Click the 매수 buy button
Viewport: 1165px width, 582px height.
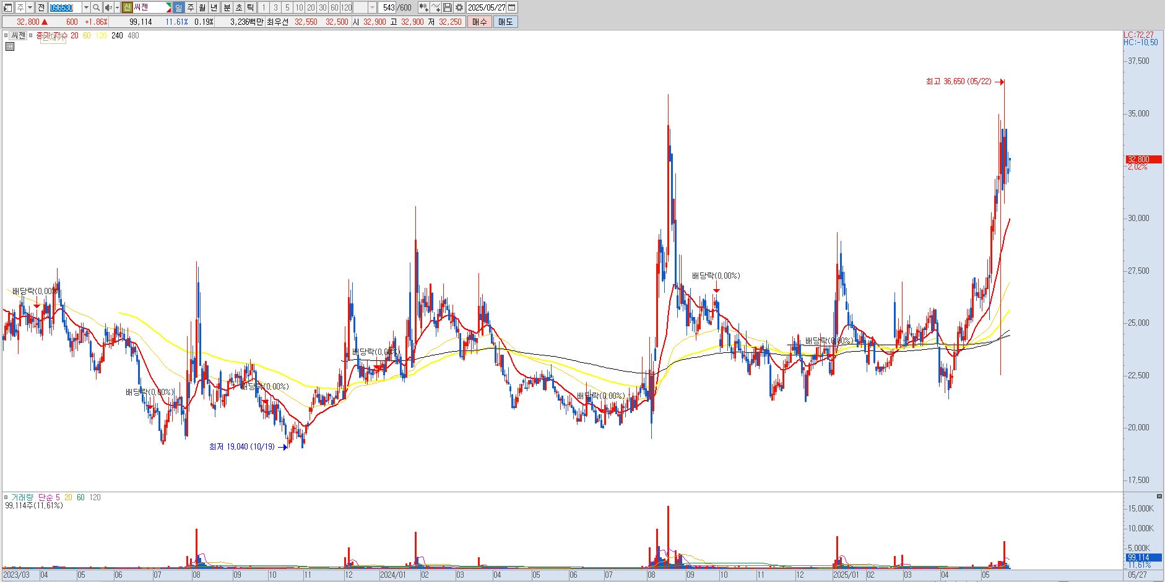[x=480, y=22]
